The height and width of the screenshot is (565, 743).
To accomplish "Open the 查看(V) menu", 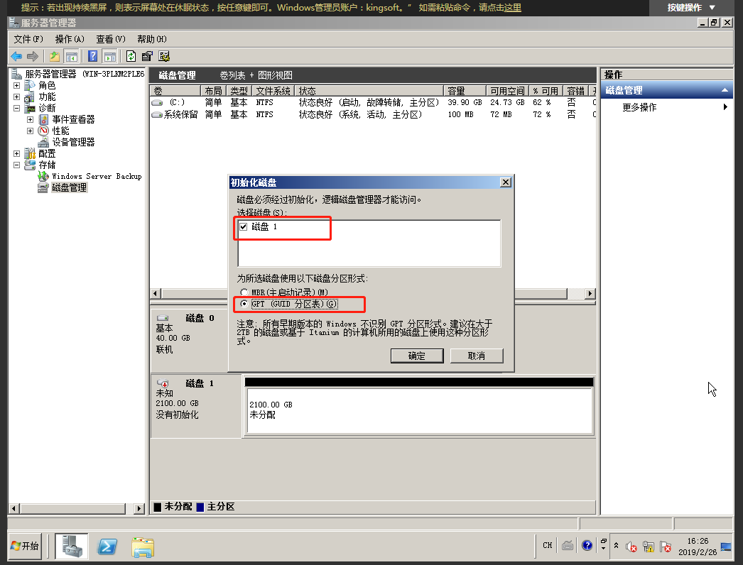I will click(110, 39).
